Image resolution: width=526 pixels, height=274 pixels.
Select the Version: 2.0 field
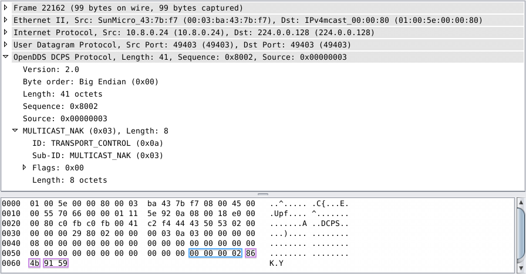[51, 70]
